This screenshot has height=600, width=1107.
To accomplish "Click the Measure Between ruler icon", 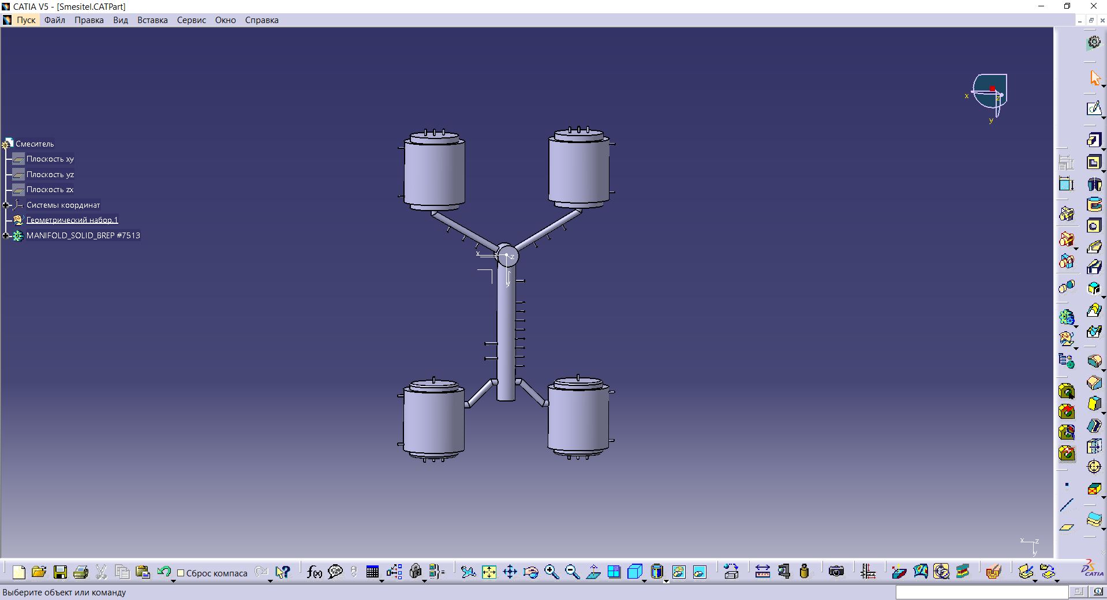I will coord(762,572).
